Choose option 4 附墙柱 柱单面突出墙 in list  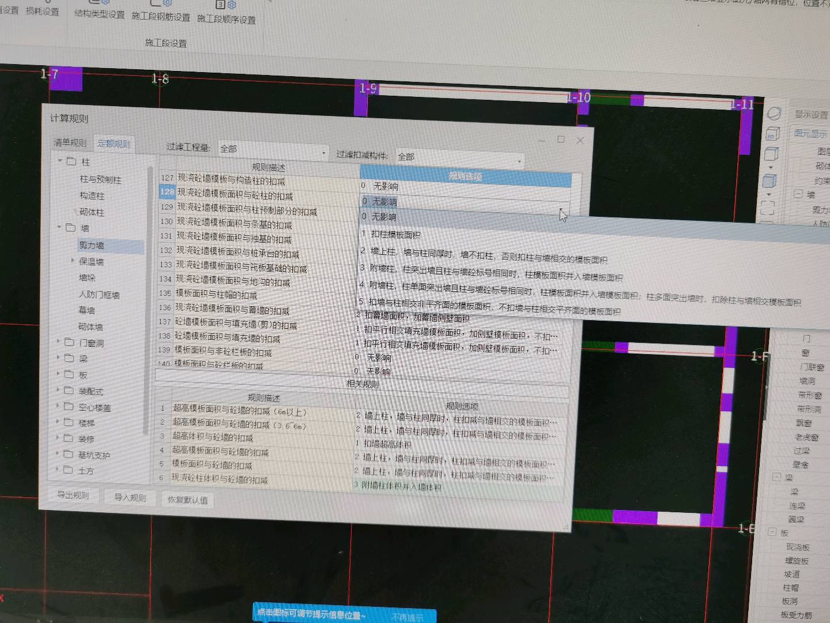[579, 292]
